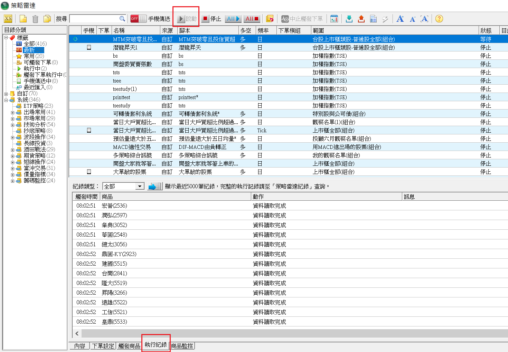This screenshot has height=352, width=508.
Task: Click the teal import download icon
Action: pos(349,19)
